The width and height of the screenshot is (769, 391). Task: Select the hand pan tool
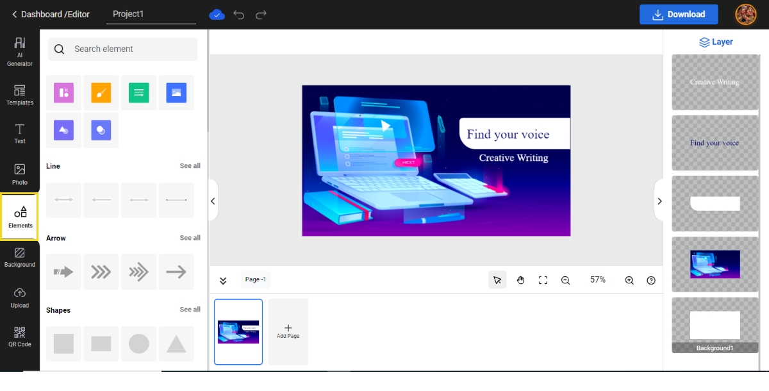pyautogui.click(x=520, y=280)
